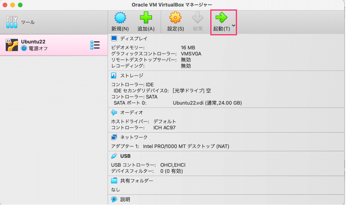Click the ICH AC97 audio controller value

tap(164, 128)
